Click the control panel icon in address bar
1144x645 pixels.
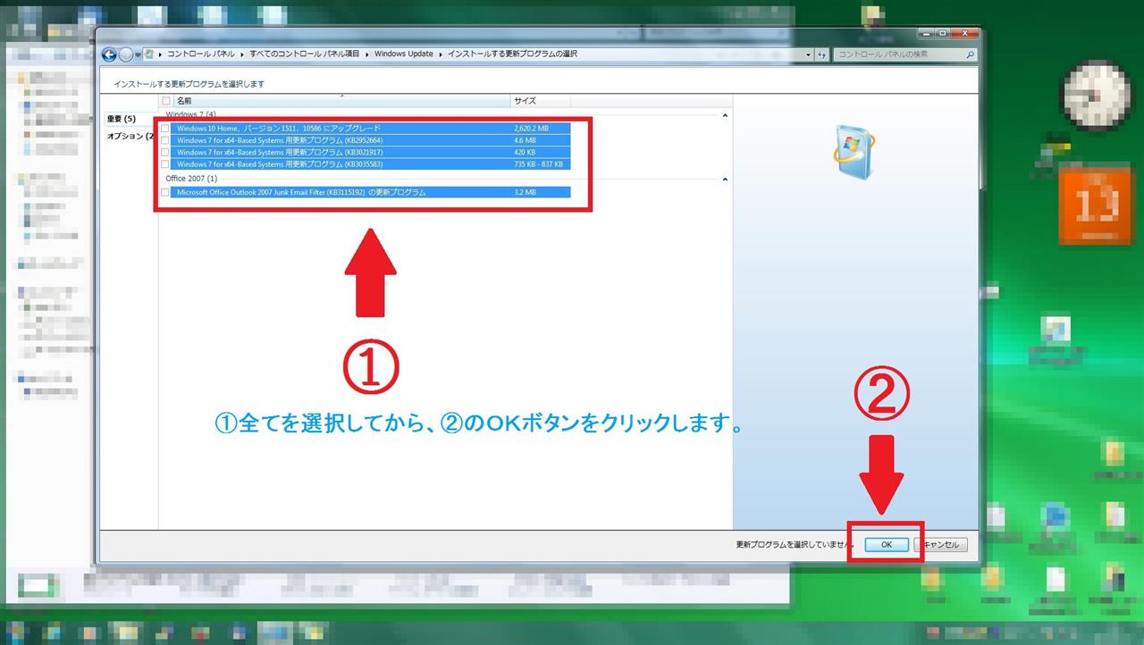149,54
